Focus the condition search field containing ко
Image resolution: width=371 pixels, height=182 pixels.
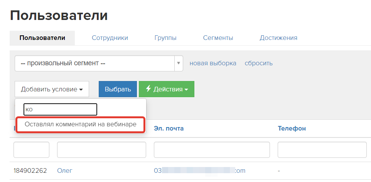pyautogui.click(x=60, y=109)
